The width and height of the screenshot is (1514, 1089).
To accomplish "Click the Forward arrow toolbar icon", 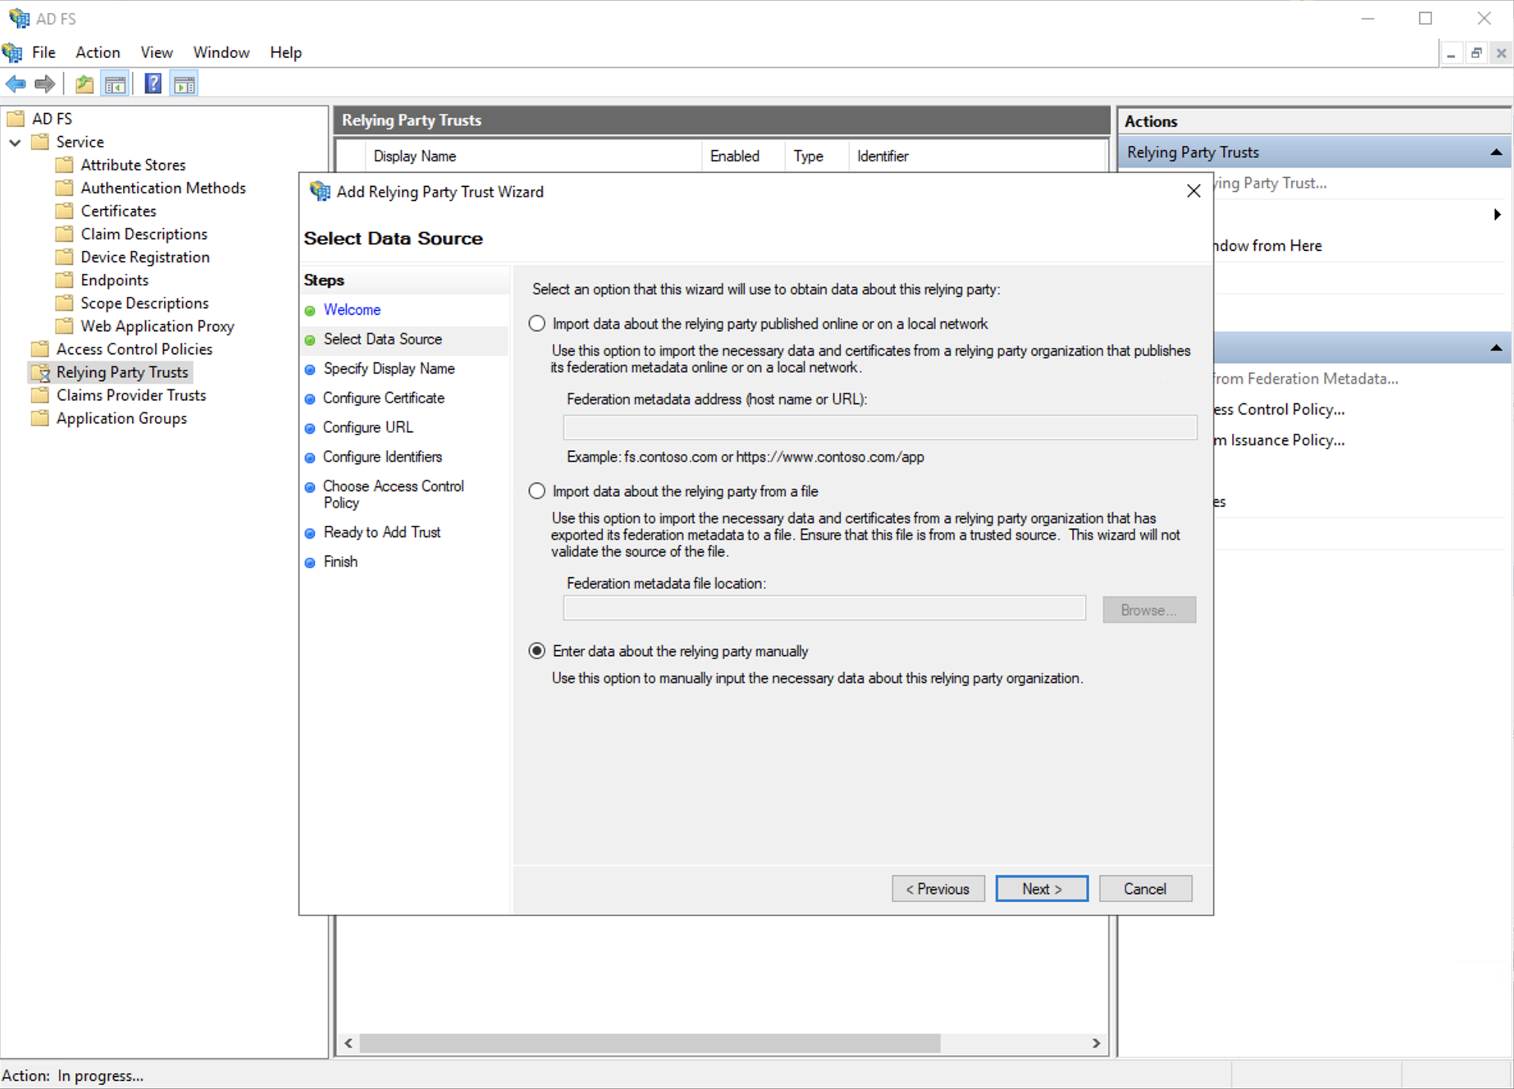I will [45, 84].
